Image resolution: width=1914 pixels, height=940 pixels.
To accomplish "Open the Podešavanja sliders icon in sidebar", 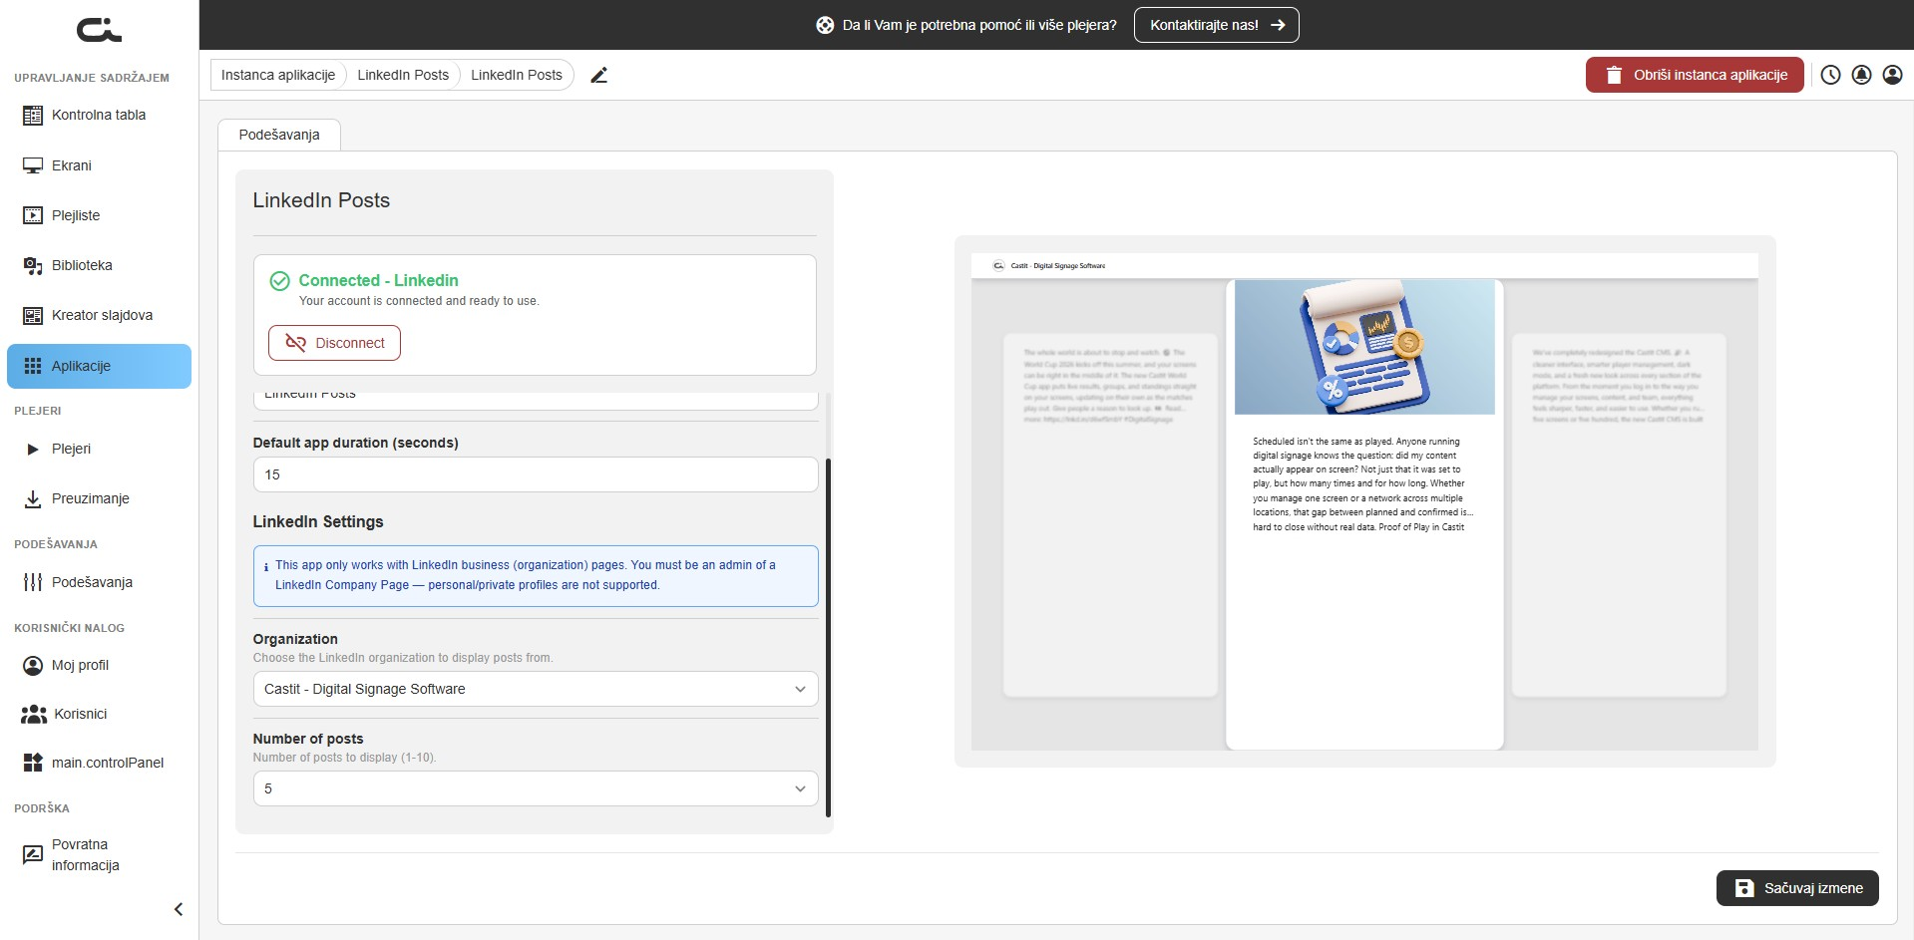I will point(33,582).
